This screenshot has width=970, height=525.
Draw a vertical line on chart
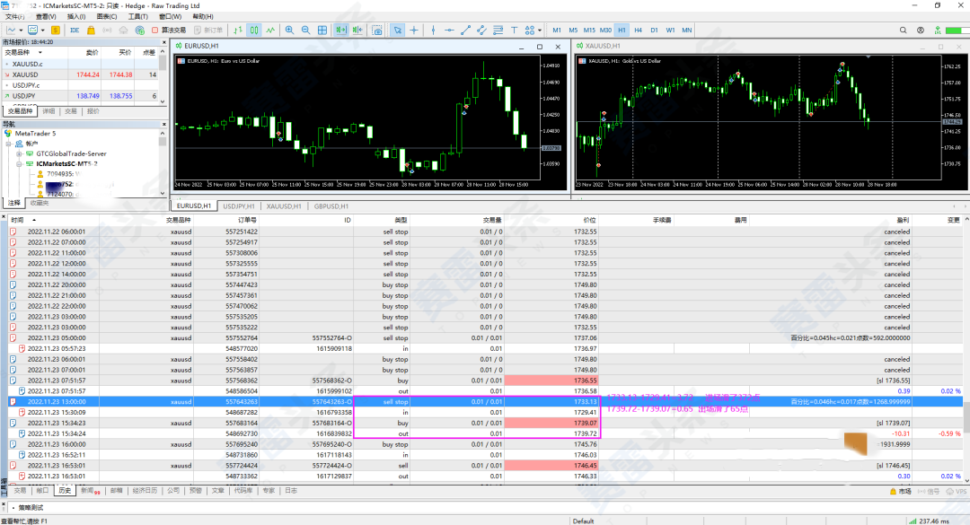[x=433, y=30]
